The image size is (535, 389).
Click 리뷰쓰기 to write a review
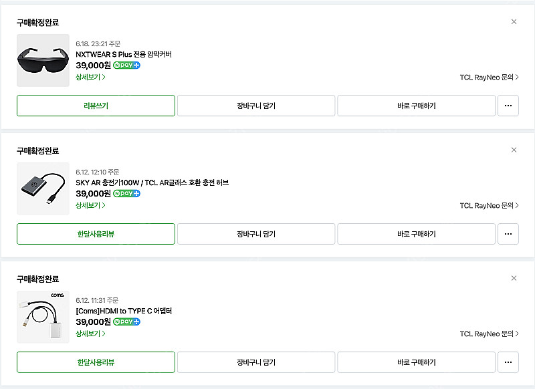pyautogui.click(x=96, y=106)
